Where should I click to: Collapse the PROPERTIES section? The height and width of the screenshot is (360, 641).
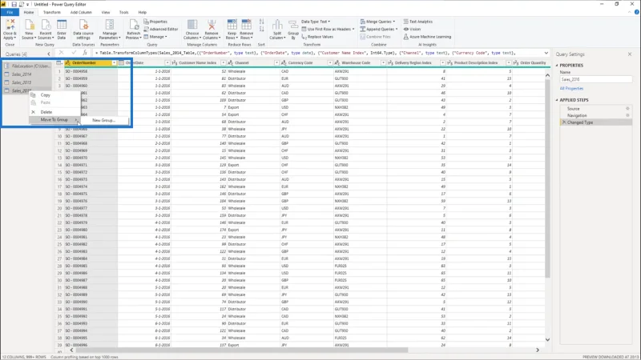pos(557,66)
